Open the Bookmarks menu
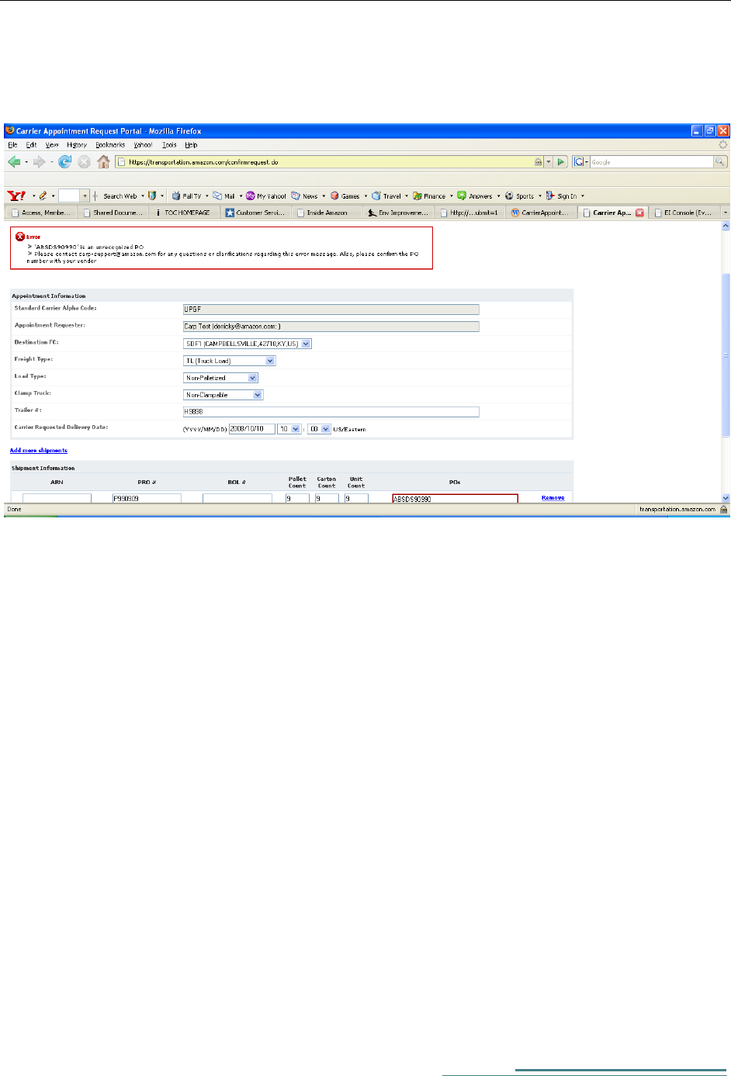 click(110, 145)
